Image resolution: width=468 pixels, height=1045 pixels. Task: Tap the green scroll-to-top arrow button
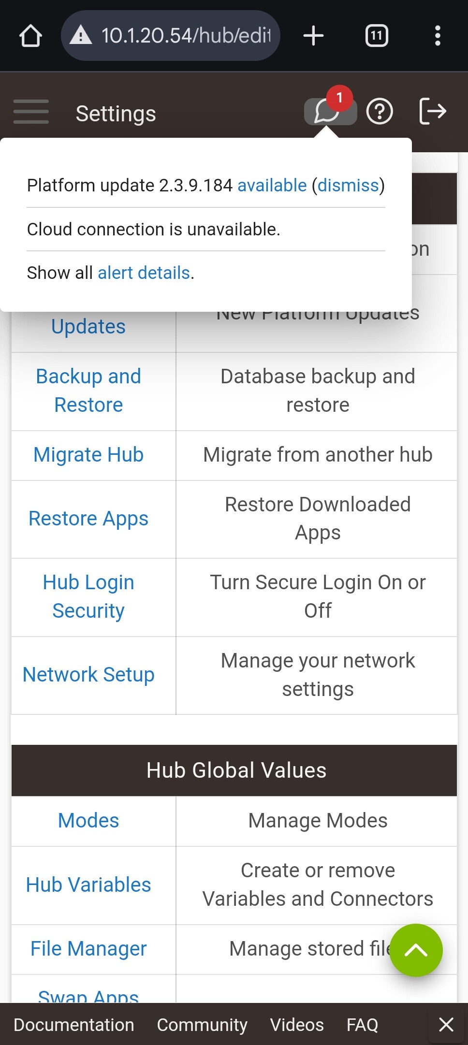(416, 950)
